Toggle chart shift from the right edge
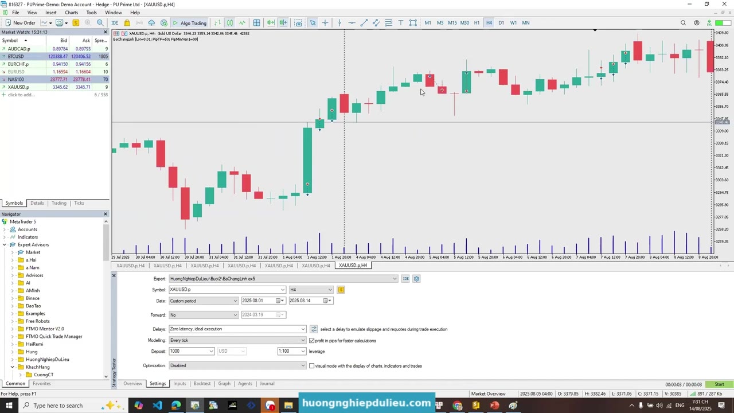734x413 pixels. point(283,23)
